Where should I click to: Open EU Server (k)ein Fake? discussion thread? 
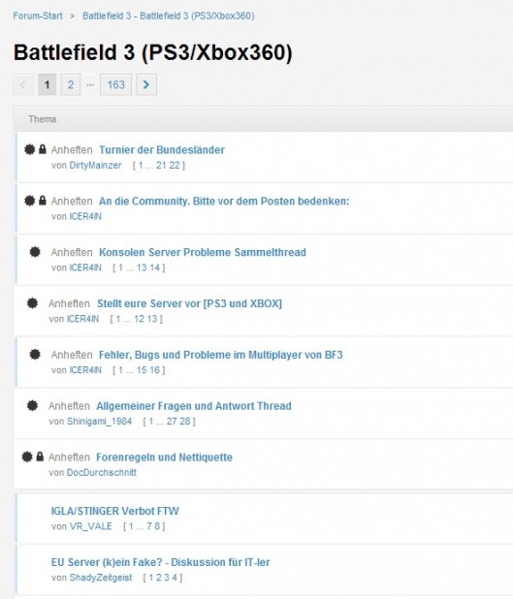161,562
